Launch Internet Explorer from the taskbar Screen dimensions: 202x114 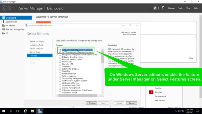[25, 111]
